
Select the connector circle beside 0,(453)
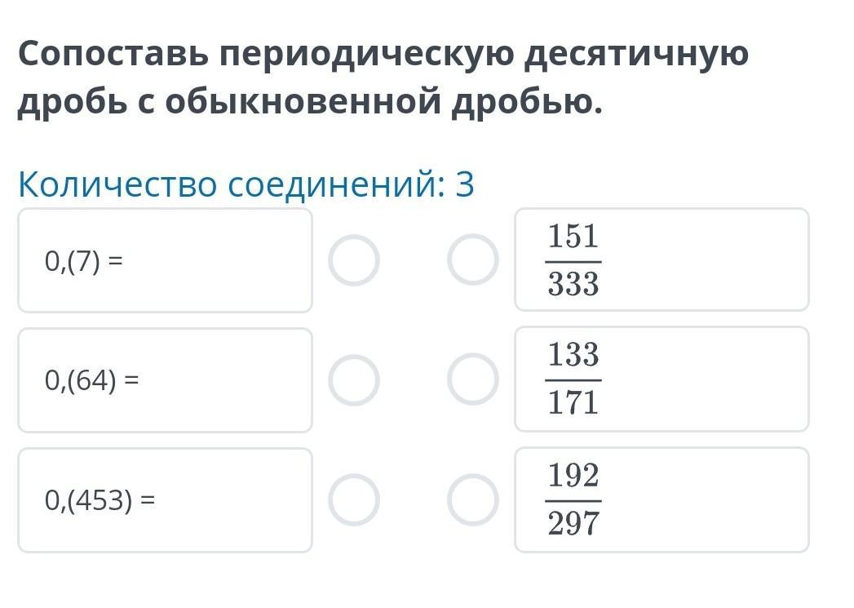(354, 499)
